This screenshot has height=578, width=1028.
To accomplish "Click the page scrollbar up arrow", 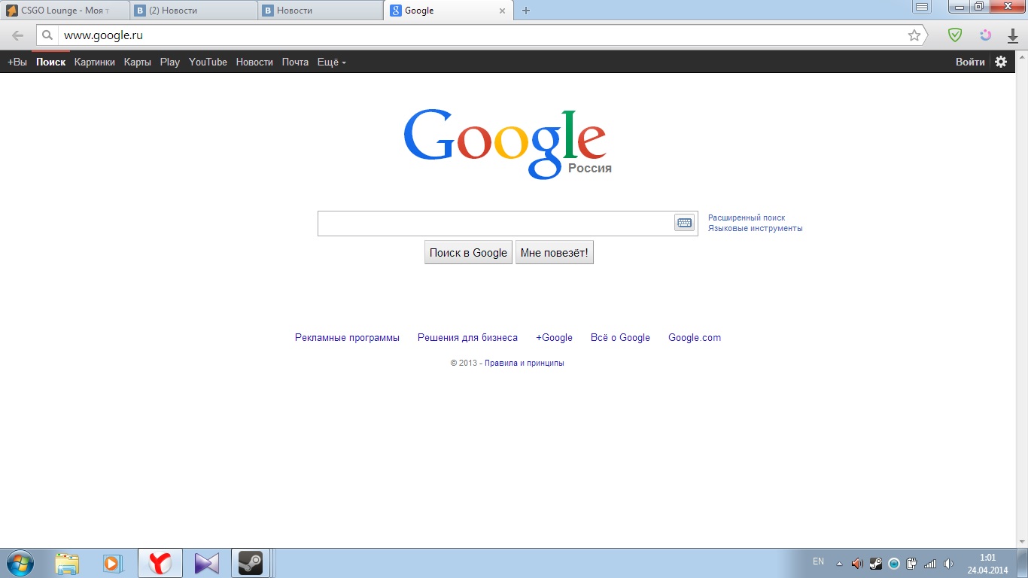I will (x=1021, y=57).
